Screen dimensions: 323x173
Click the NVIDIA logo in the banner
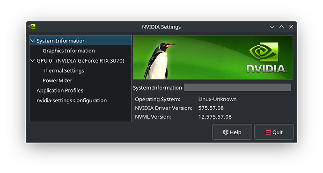coord(266,58)
